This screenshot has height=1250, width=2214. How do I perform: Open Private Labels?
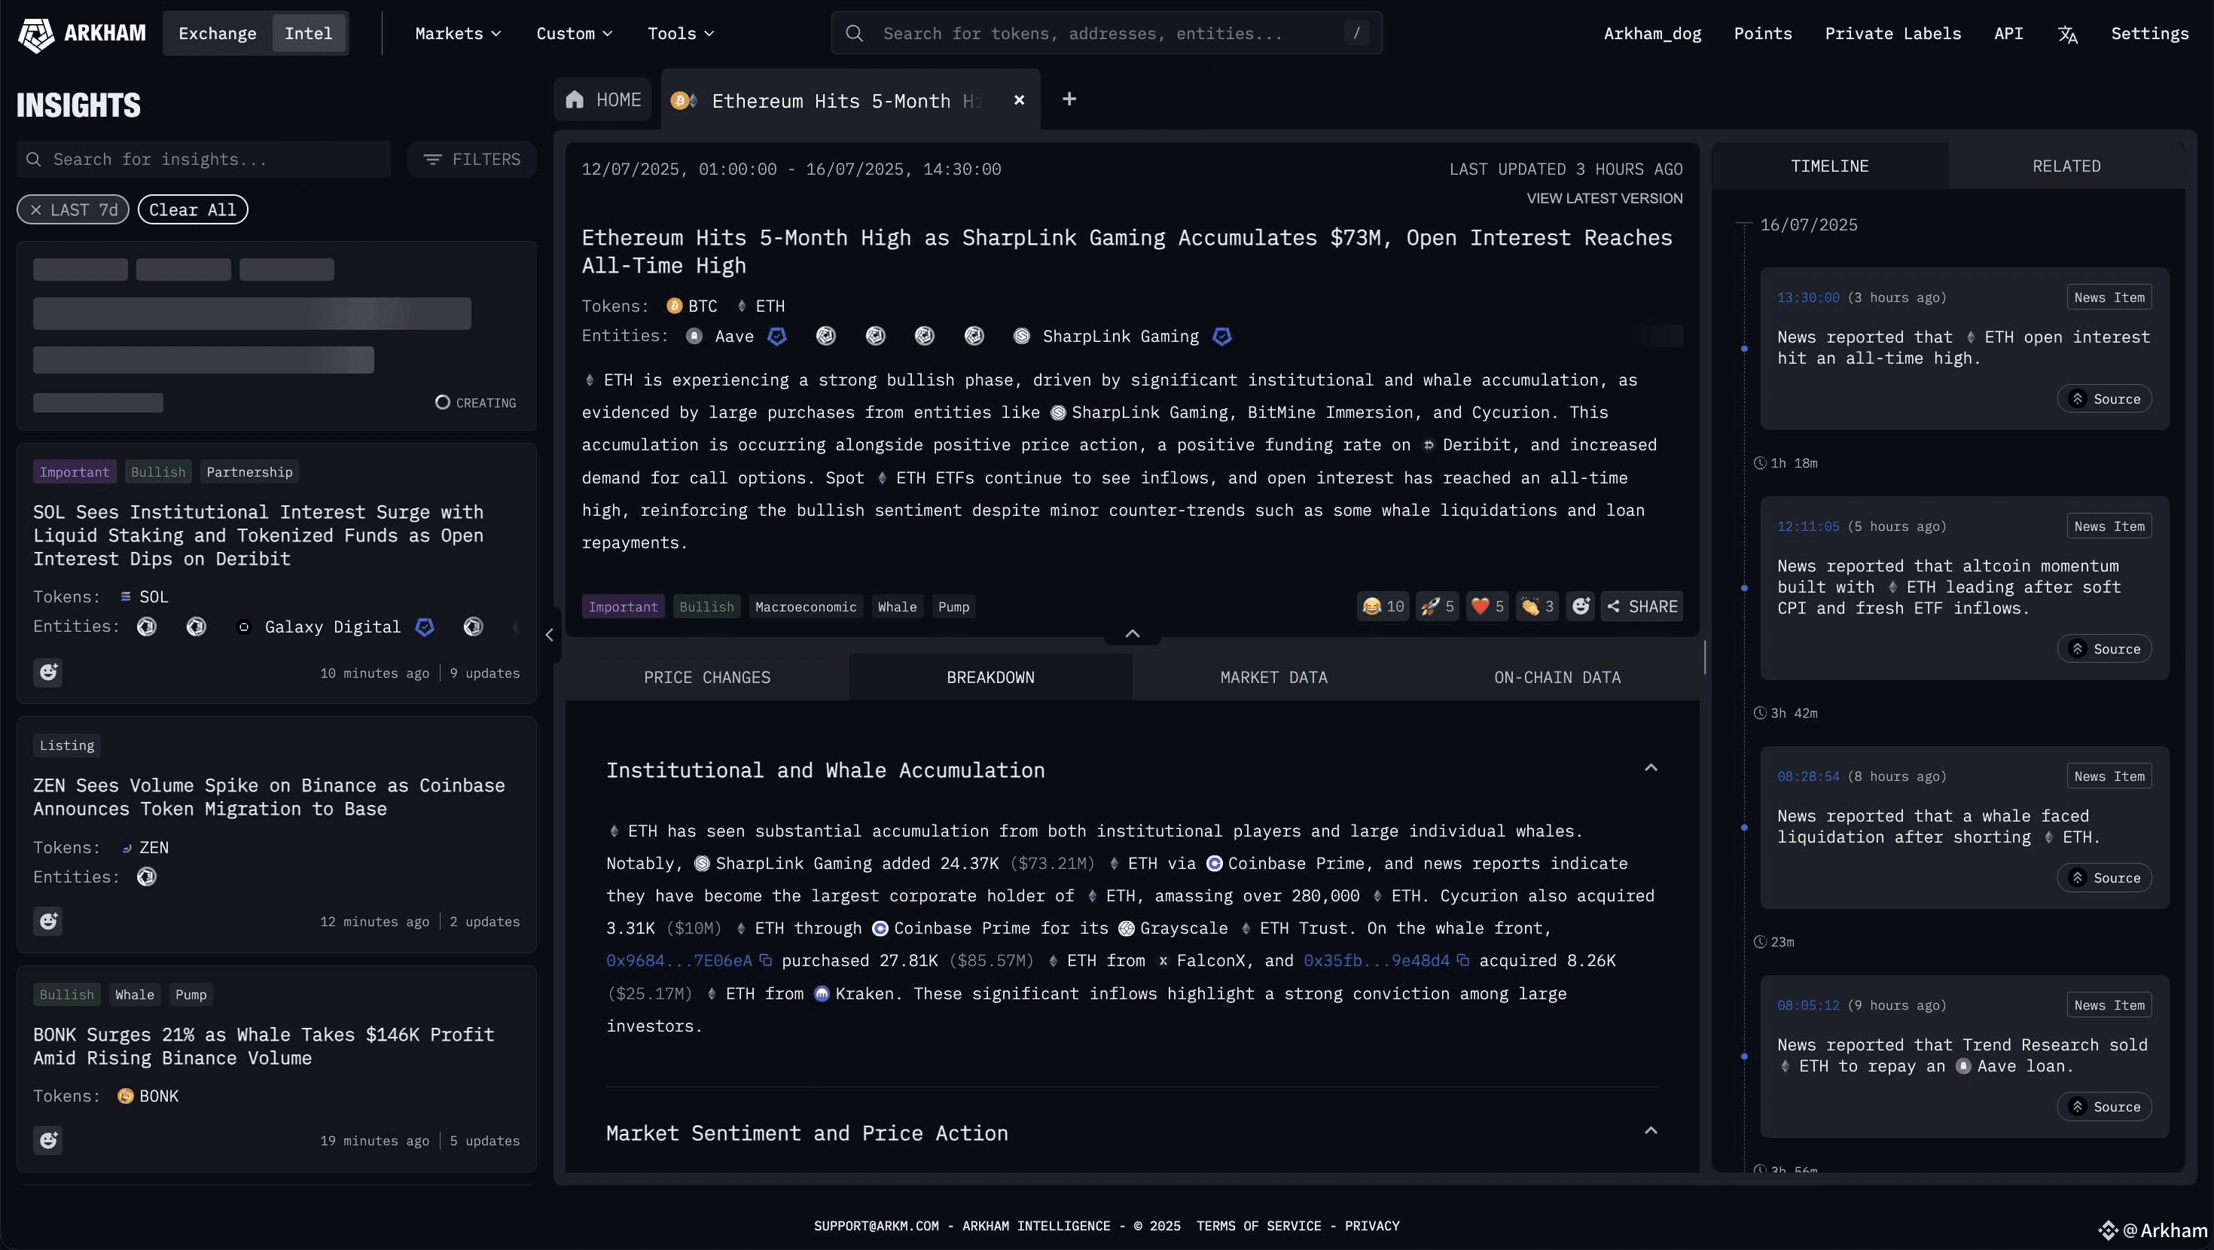click(1892, 34)
